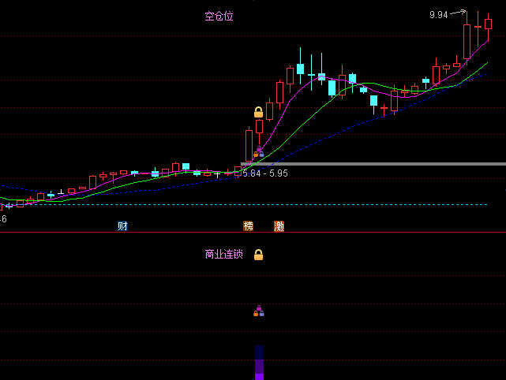506x380 pixels.
Task: Click the highest cyan candlestick of the first peak
Action: pos(301,69)
